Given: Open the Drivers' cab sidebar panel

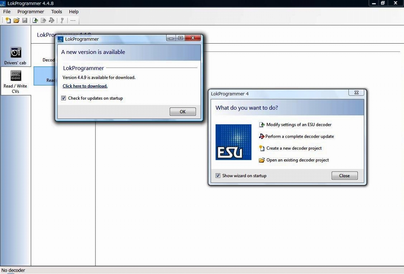Looking at the screenshot, I should (15, 56).
